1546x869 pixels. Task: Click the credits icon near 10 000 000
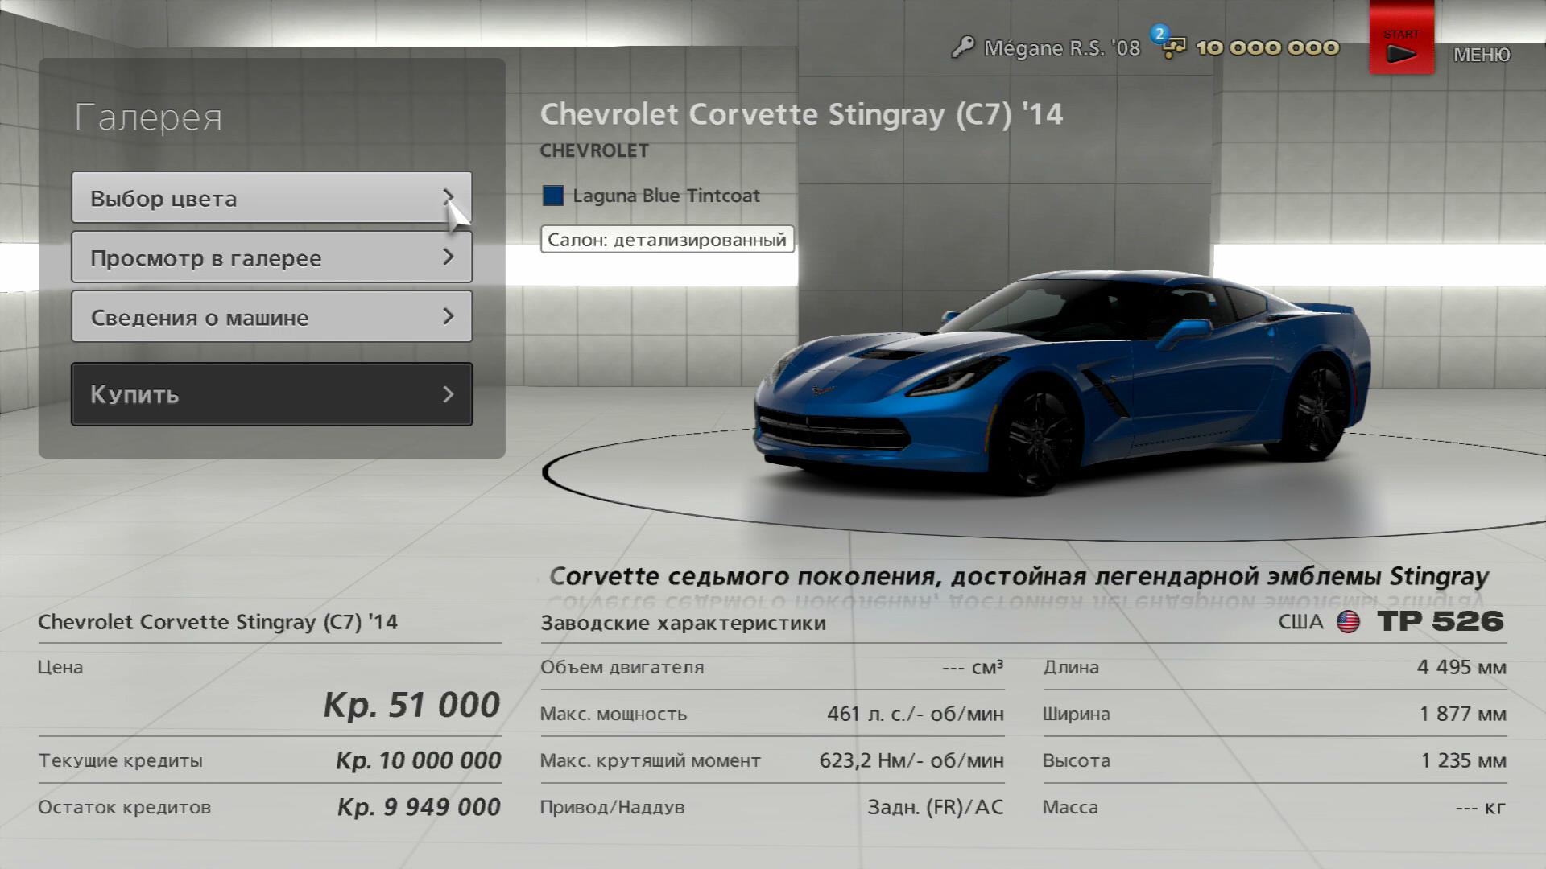[x=1175, y=50]
